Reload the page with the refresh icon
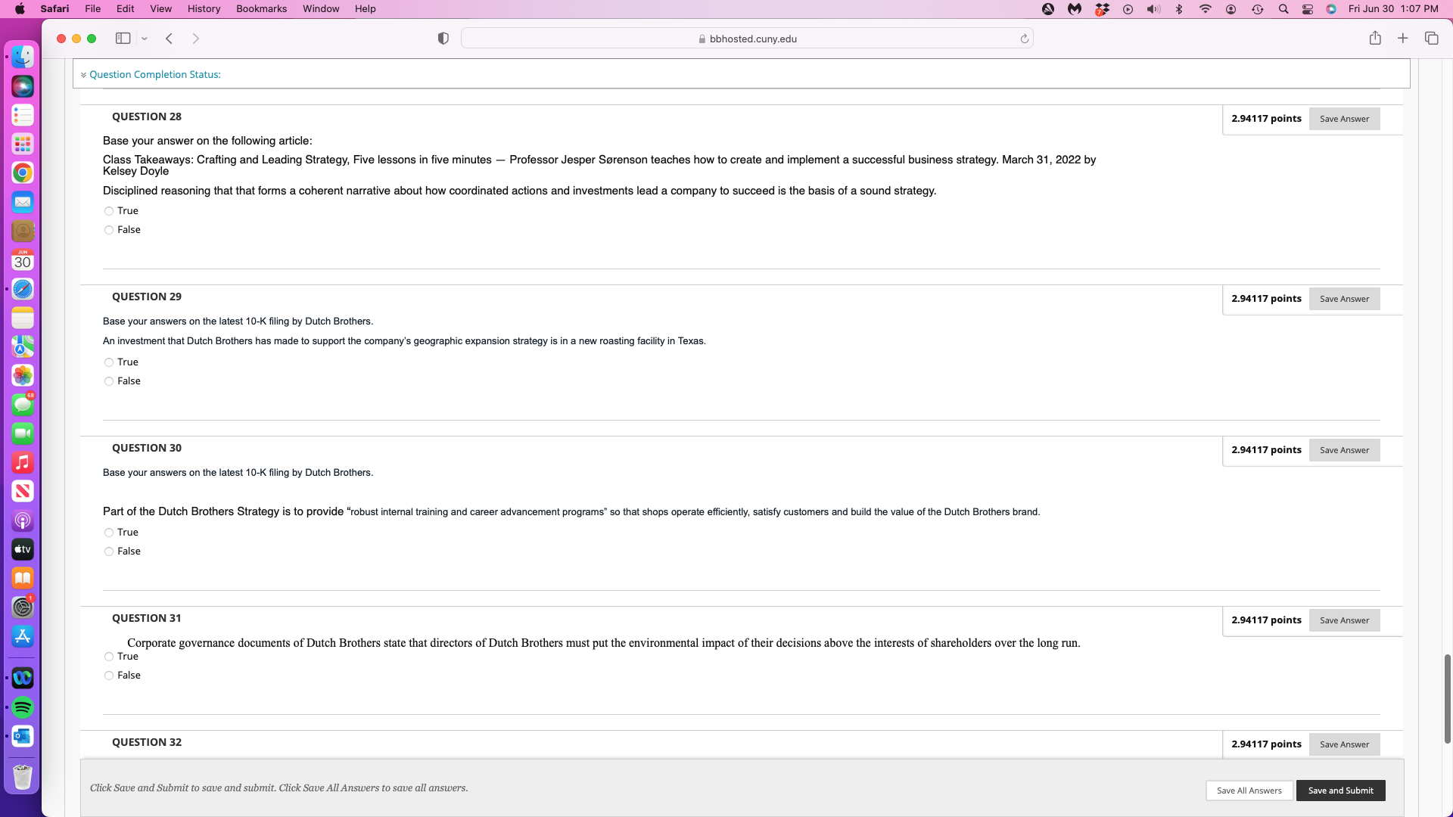 [x=1024, y=39]
